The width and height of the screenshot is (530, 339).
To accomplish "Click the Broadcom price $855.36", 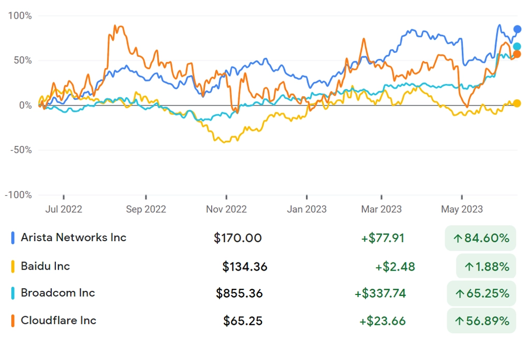I will [239, 293].
